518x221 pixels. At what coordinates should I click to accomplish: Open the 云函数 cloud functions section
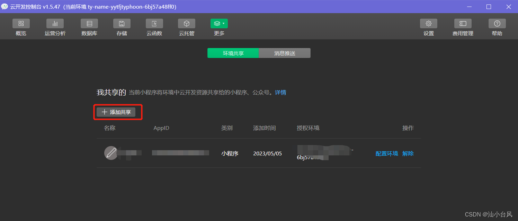coord(154,27)
